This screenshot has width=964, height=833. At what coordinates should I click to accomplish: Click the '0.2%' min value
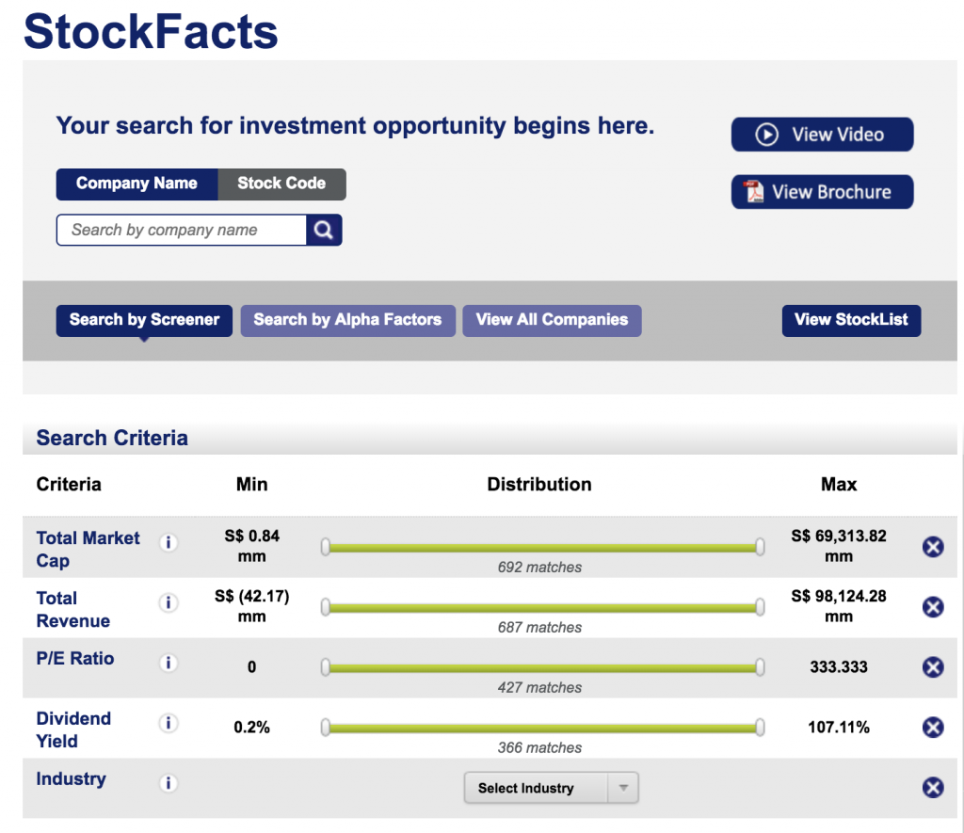click(x=252, y=728)
